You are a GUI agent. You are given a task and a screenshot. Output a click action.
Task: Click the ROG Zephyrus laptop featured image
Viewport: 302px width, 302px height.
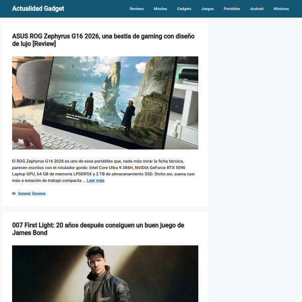pos(105,103)
